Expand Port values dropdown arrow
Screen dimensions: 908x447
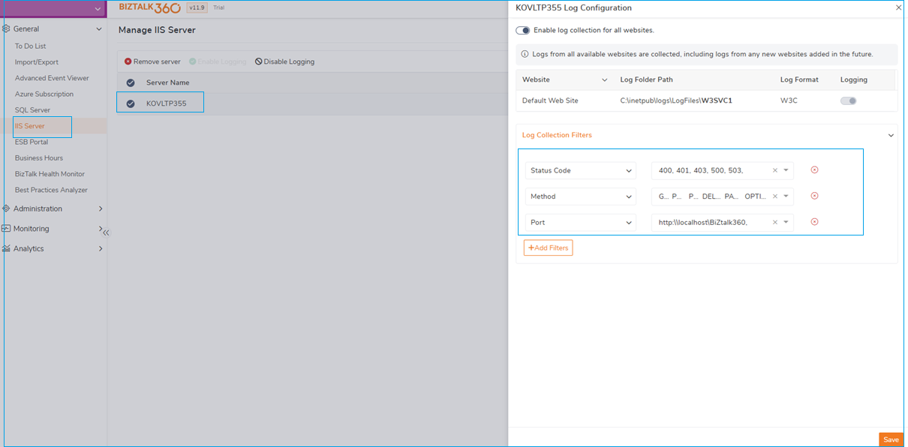click(786, 222)
